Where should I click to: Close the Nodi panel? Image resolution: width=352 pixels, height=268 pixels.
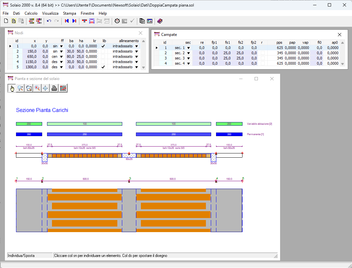click(x=141, y=33)
